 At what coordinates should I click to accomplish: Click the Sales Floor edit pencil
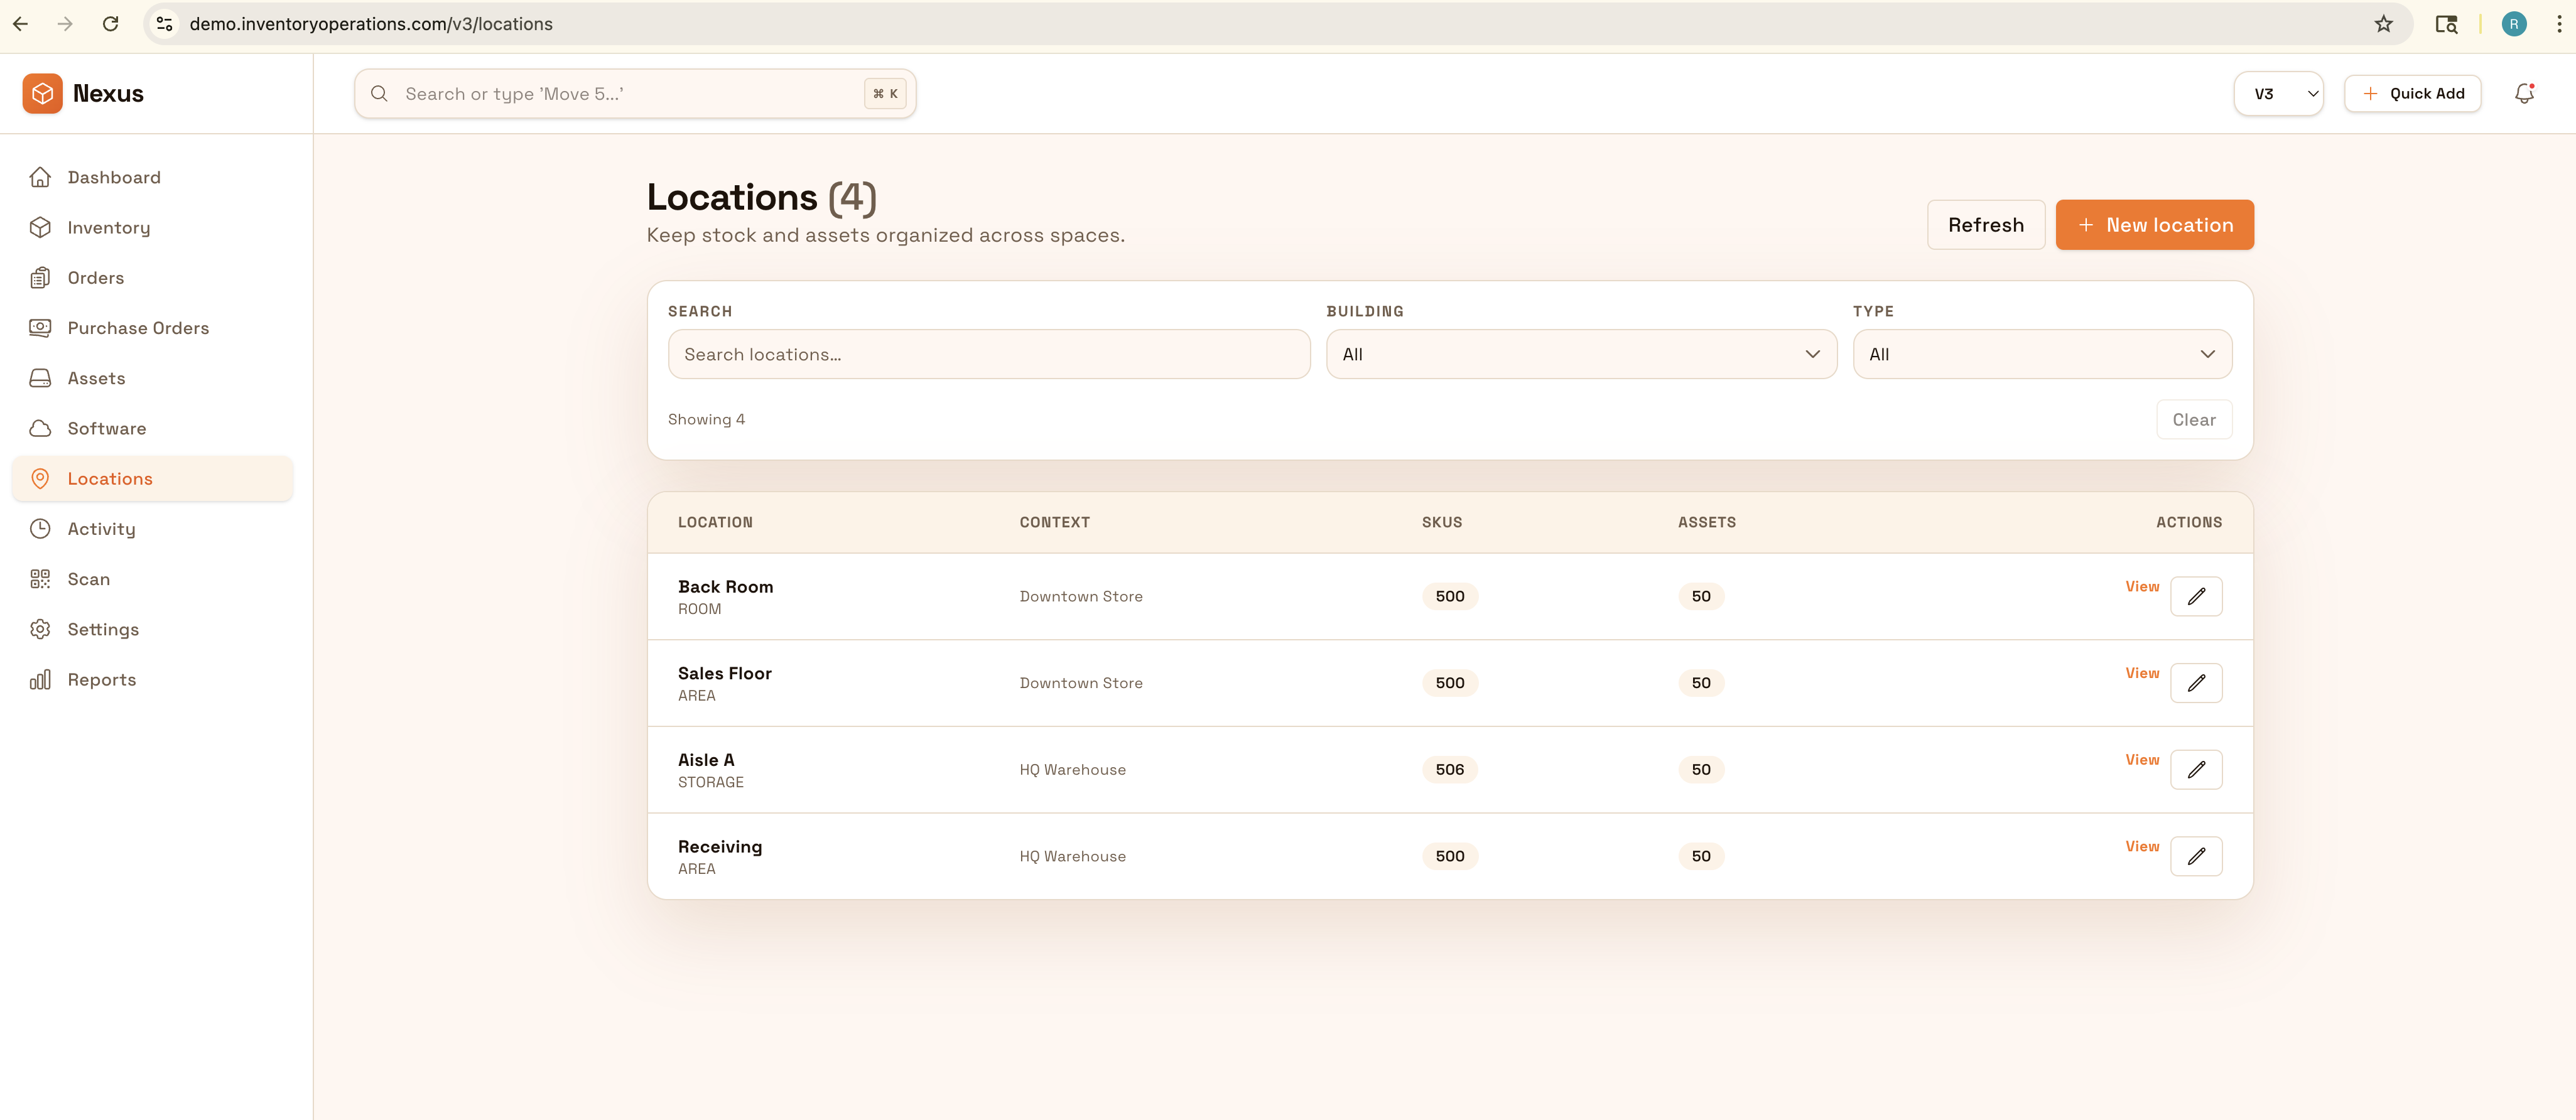[2195, 683]
